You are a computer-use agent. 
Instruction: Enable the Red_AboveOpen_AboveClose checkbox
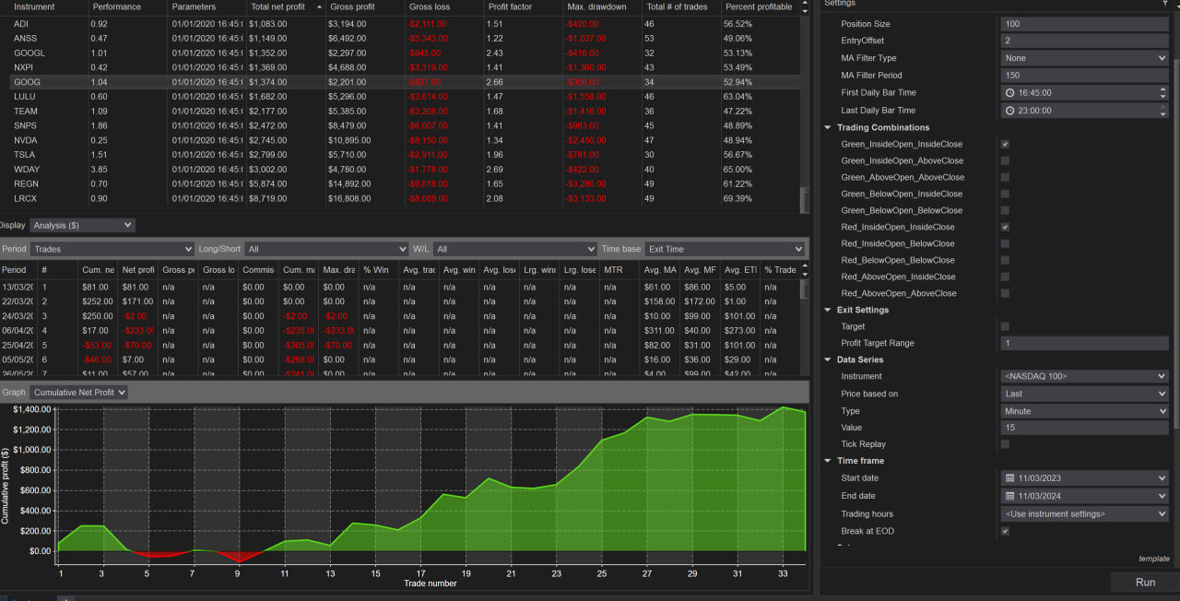pos(1005,293)
